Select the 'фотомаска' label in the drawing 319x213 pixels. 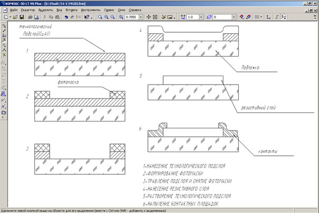(x=68, y=82)
